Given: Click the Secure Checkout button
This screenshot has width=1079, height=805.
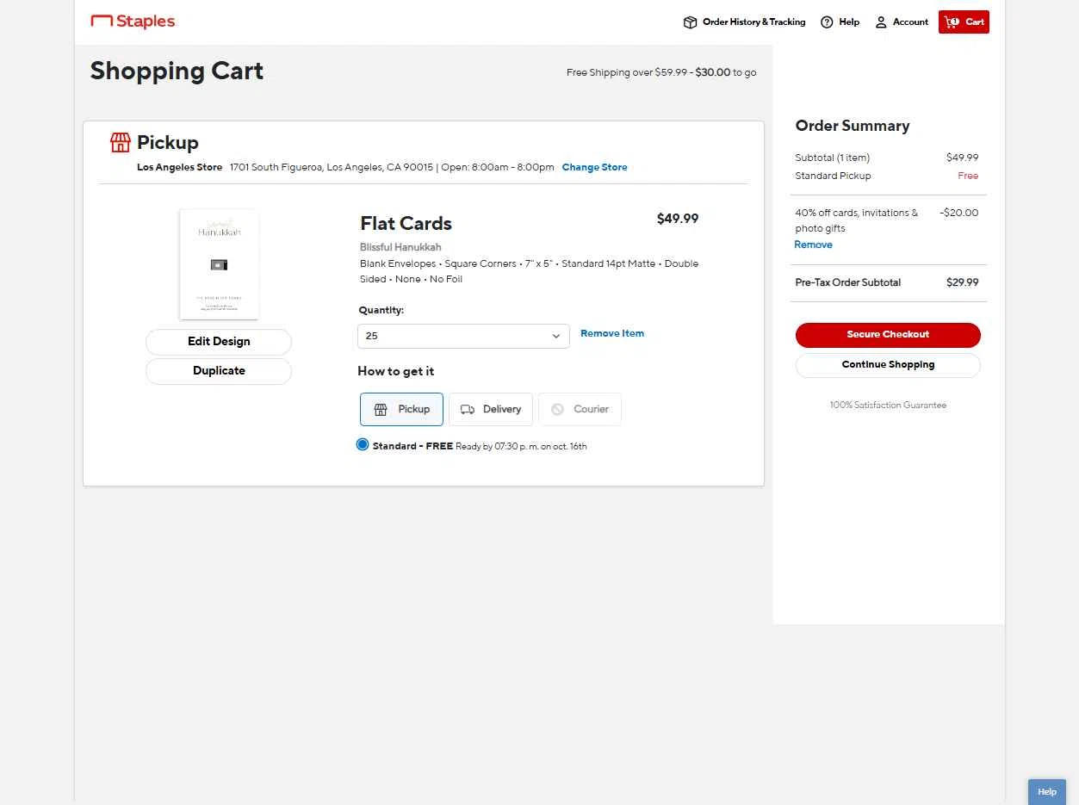Looking at the screenshot, I should point(888,335).
